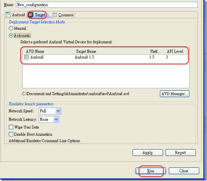Select the Manual radio button
Screen dimensions: 207x181
click(11, 28)
